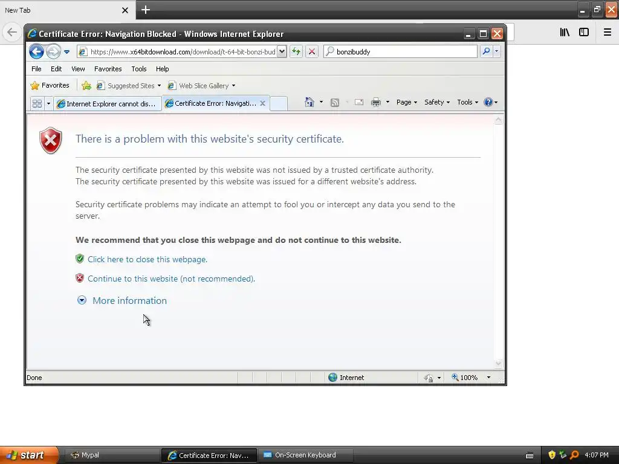Click the bonzibuddy search box
Screen dimensions: 619x464
pos(400,52)
